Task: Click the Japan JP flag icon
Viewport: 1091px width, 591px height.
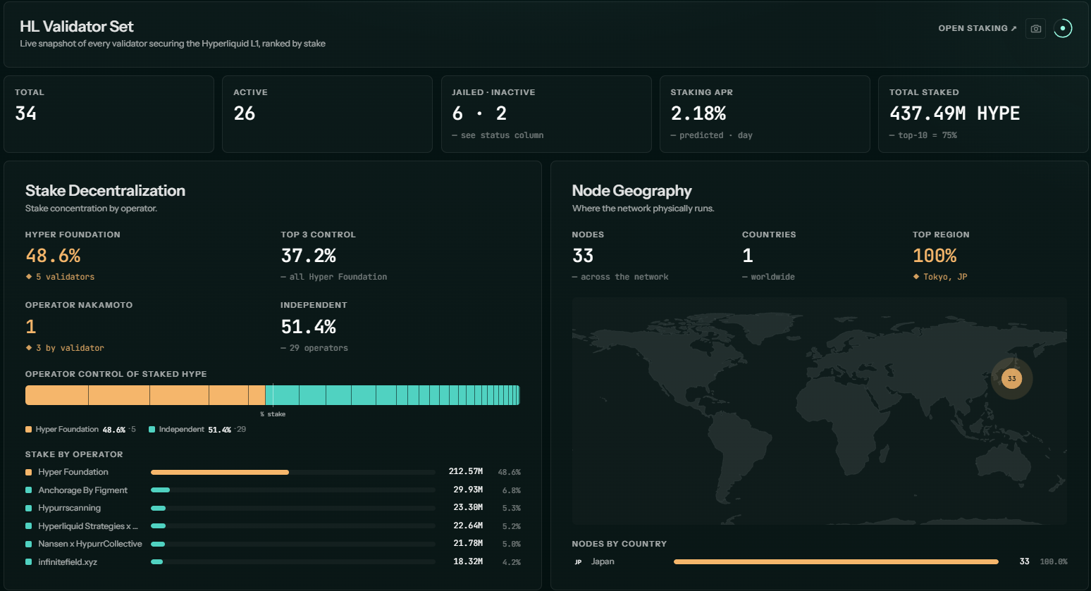Action: [x=578, y=562]
